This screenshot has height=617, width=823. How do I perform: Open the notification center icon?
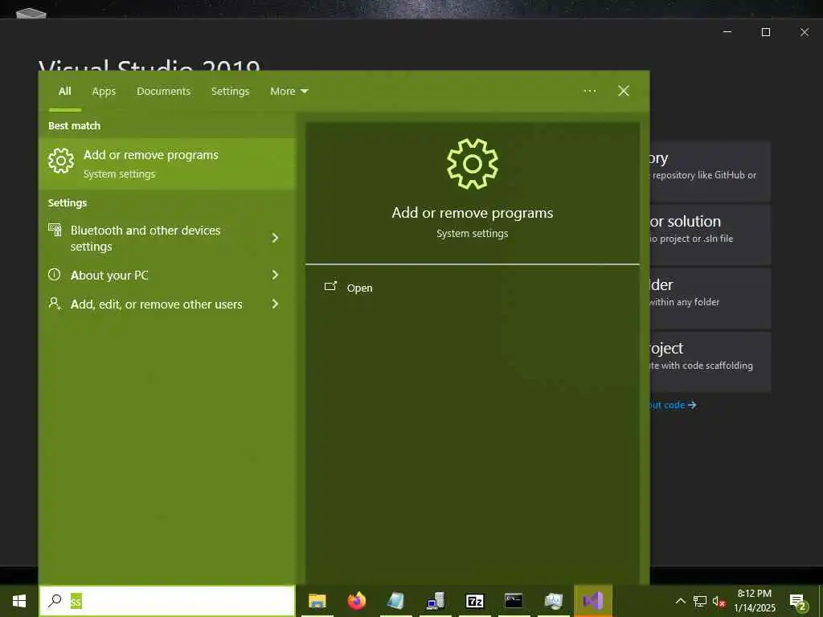pos(797,601)
